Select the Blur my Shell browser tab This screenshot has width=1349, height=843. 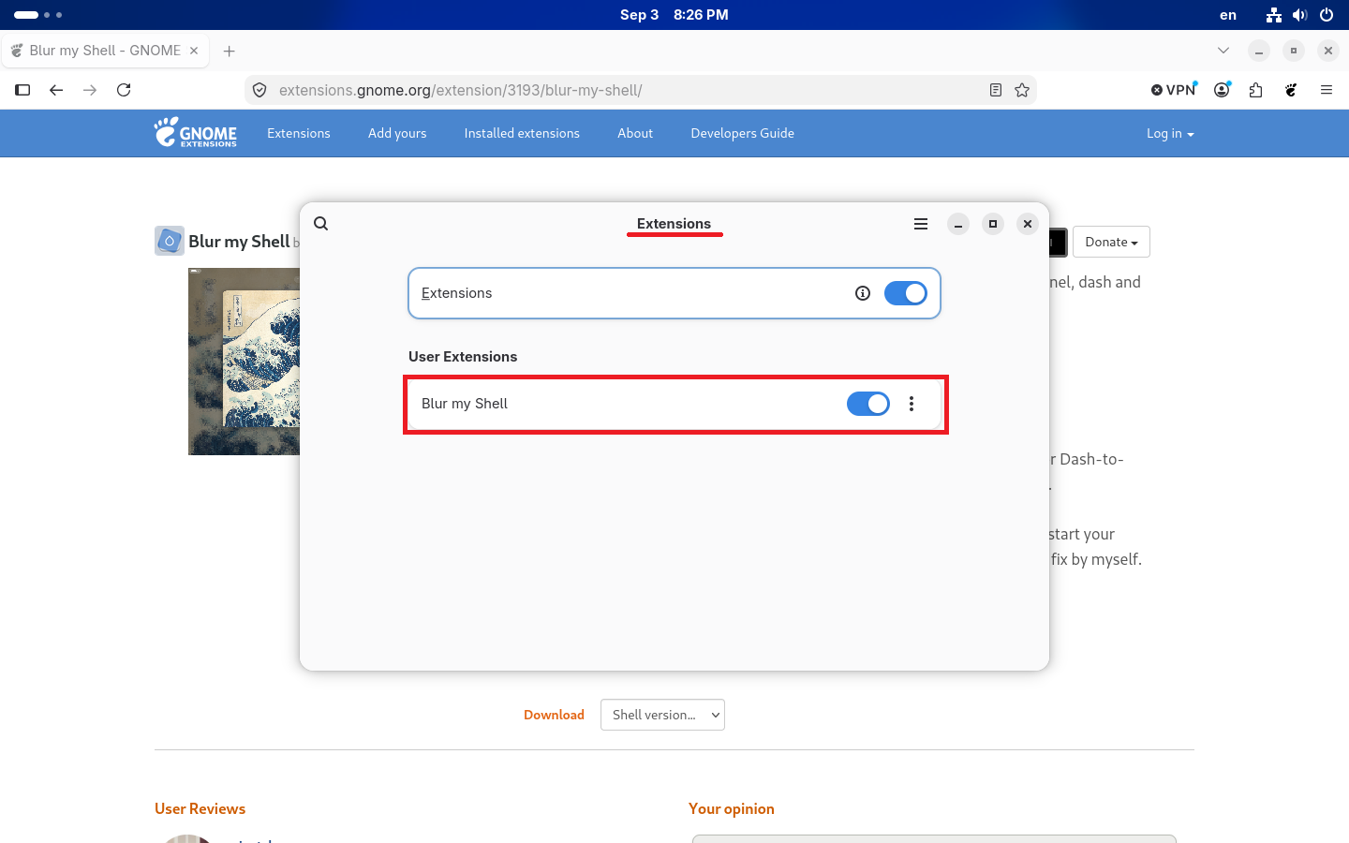(x=105, y=51)
